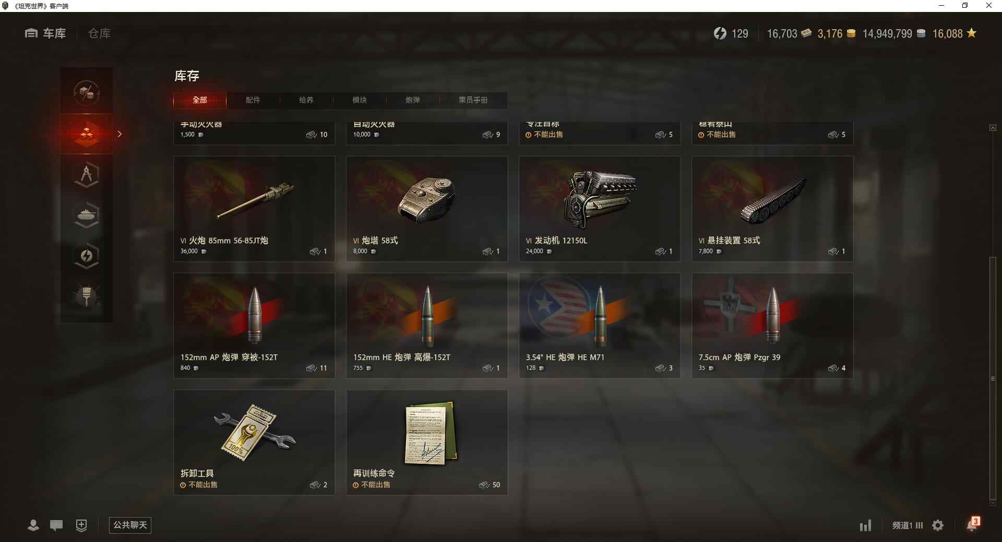Click the chat bubble icon
The width and height of the screenshot is (1002, 542).
pos(56,525)
